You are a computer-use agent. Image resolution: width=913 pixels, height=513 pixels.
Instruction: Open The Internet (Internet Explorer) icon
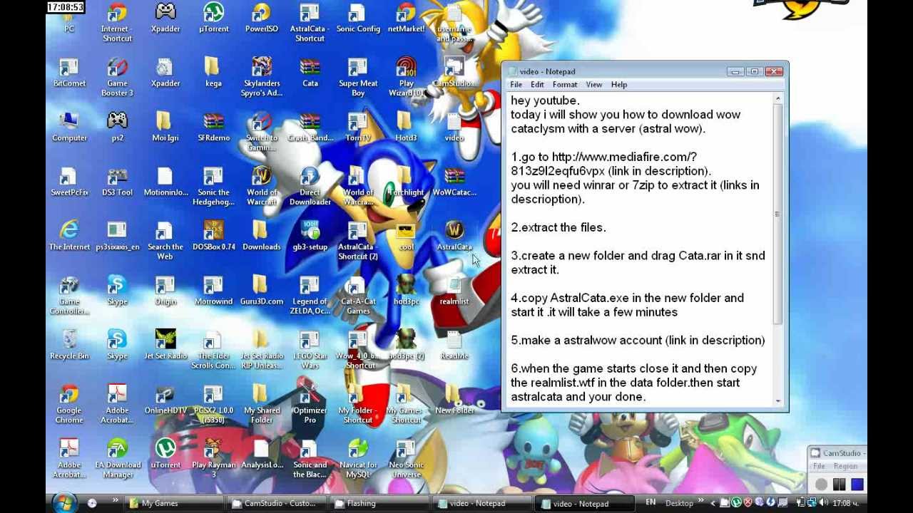69,237
